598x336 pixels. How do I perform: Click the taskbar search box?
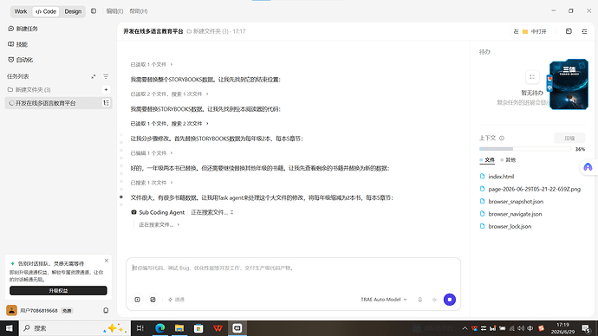(x=75, y=328)
